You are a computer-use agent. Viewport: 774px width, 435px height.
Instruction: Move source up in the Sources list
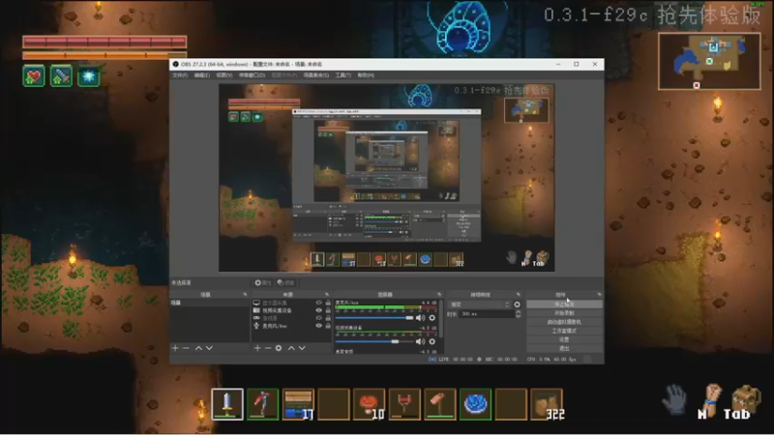click(x=291, y=348)
